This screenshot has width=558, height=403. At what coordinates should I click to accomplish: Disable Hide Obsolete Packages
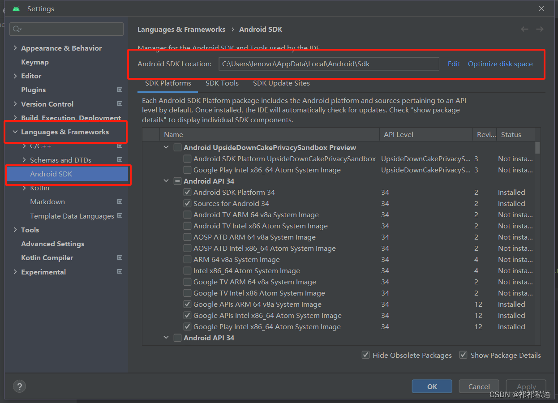[366, 355]
